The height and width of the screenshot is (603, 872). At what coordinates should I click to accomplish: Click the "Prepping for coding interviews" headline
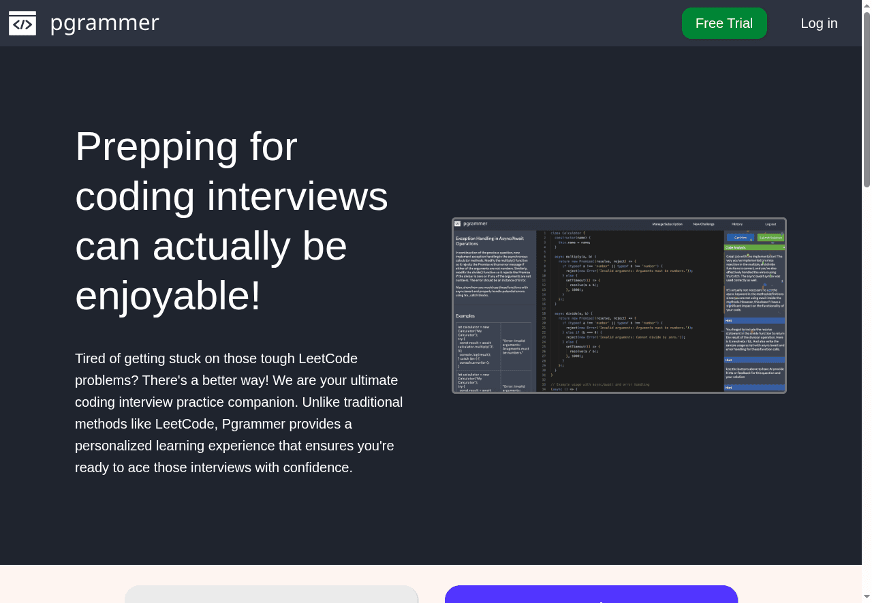click(232, 221)
